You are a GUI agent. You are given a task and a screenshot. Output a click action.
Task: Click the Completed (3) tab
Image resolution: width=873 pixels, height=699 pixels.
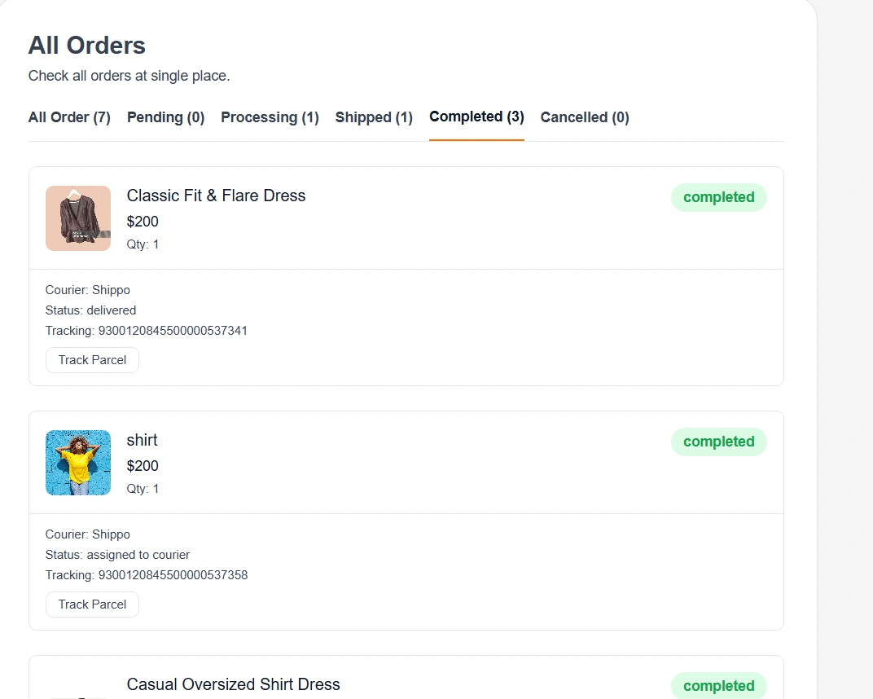[x=476, y=117]
